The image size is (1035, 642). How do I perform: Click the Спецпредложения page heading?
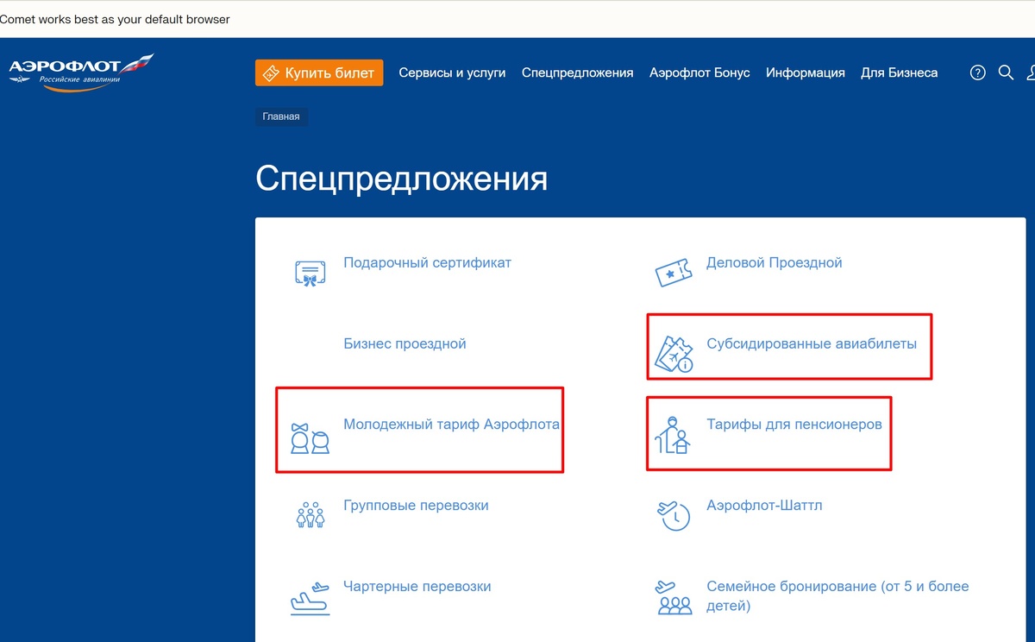click(x=402, y=179)
